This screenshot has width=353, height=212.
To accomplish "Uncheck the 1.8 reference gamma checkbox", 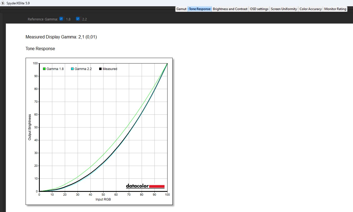I will (x=61, y=19).
